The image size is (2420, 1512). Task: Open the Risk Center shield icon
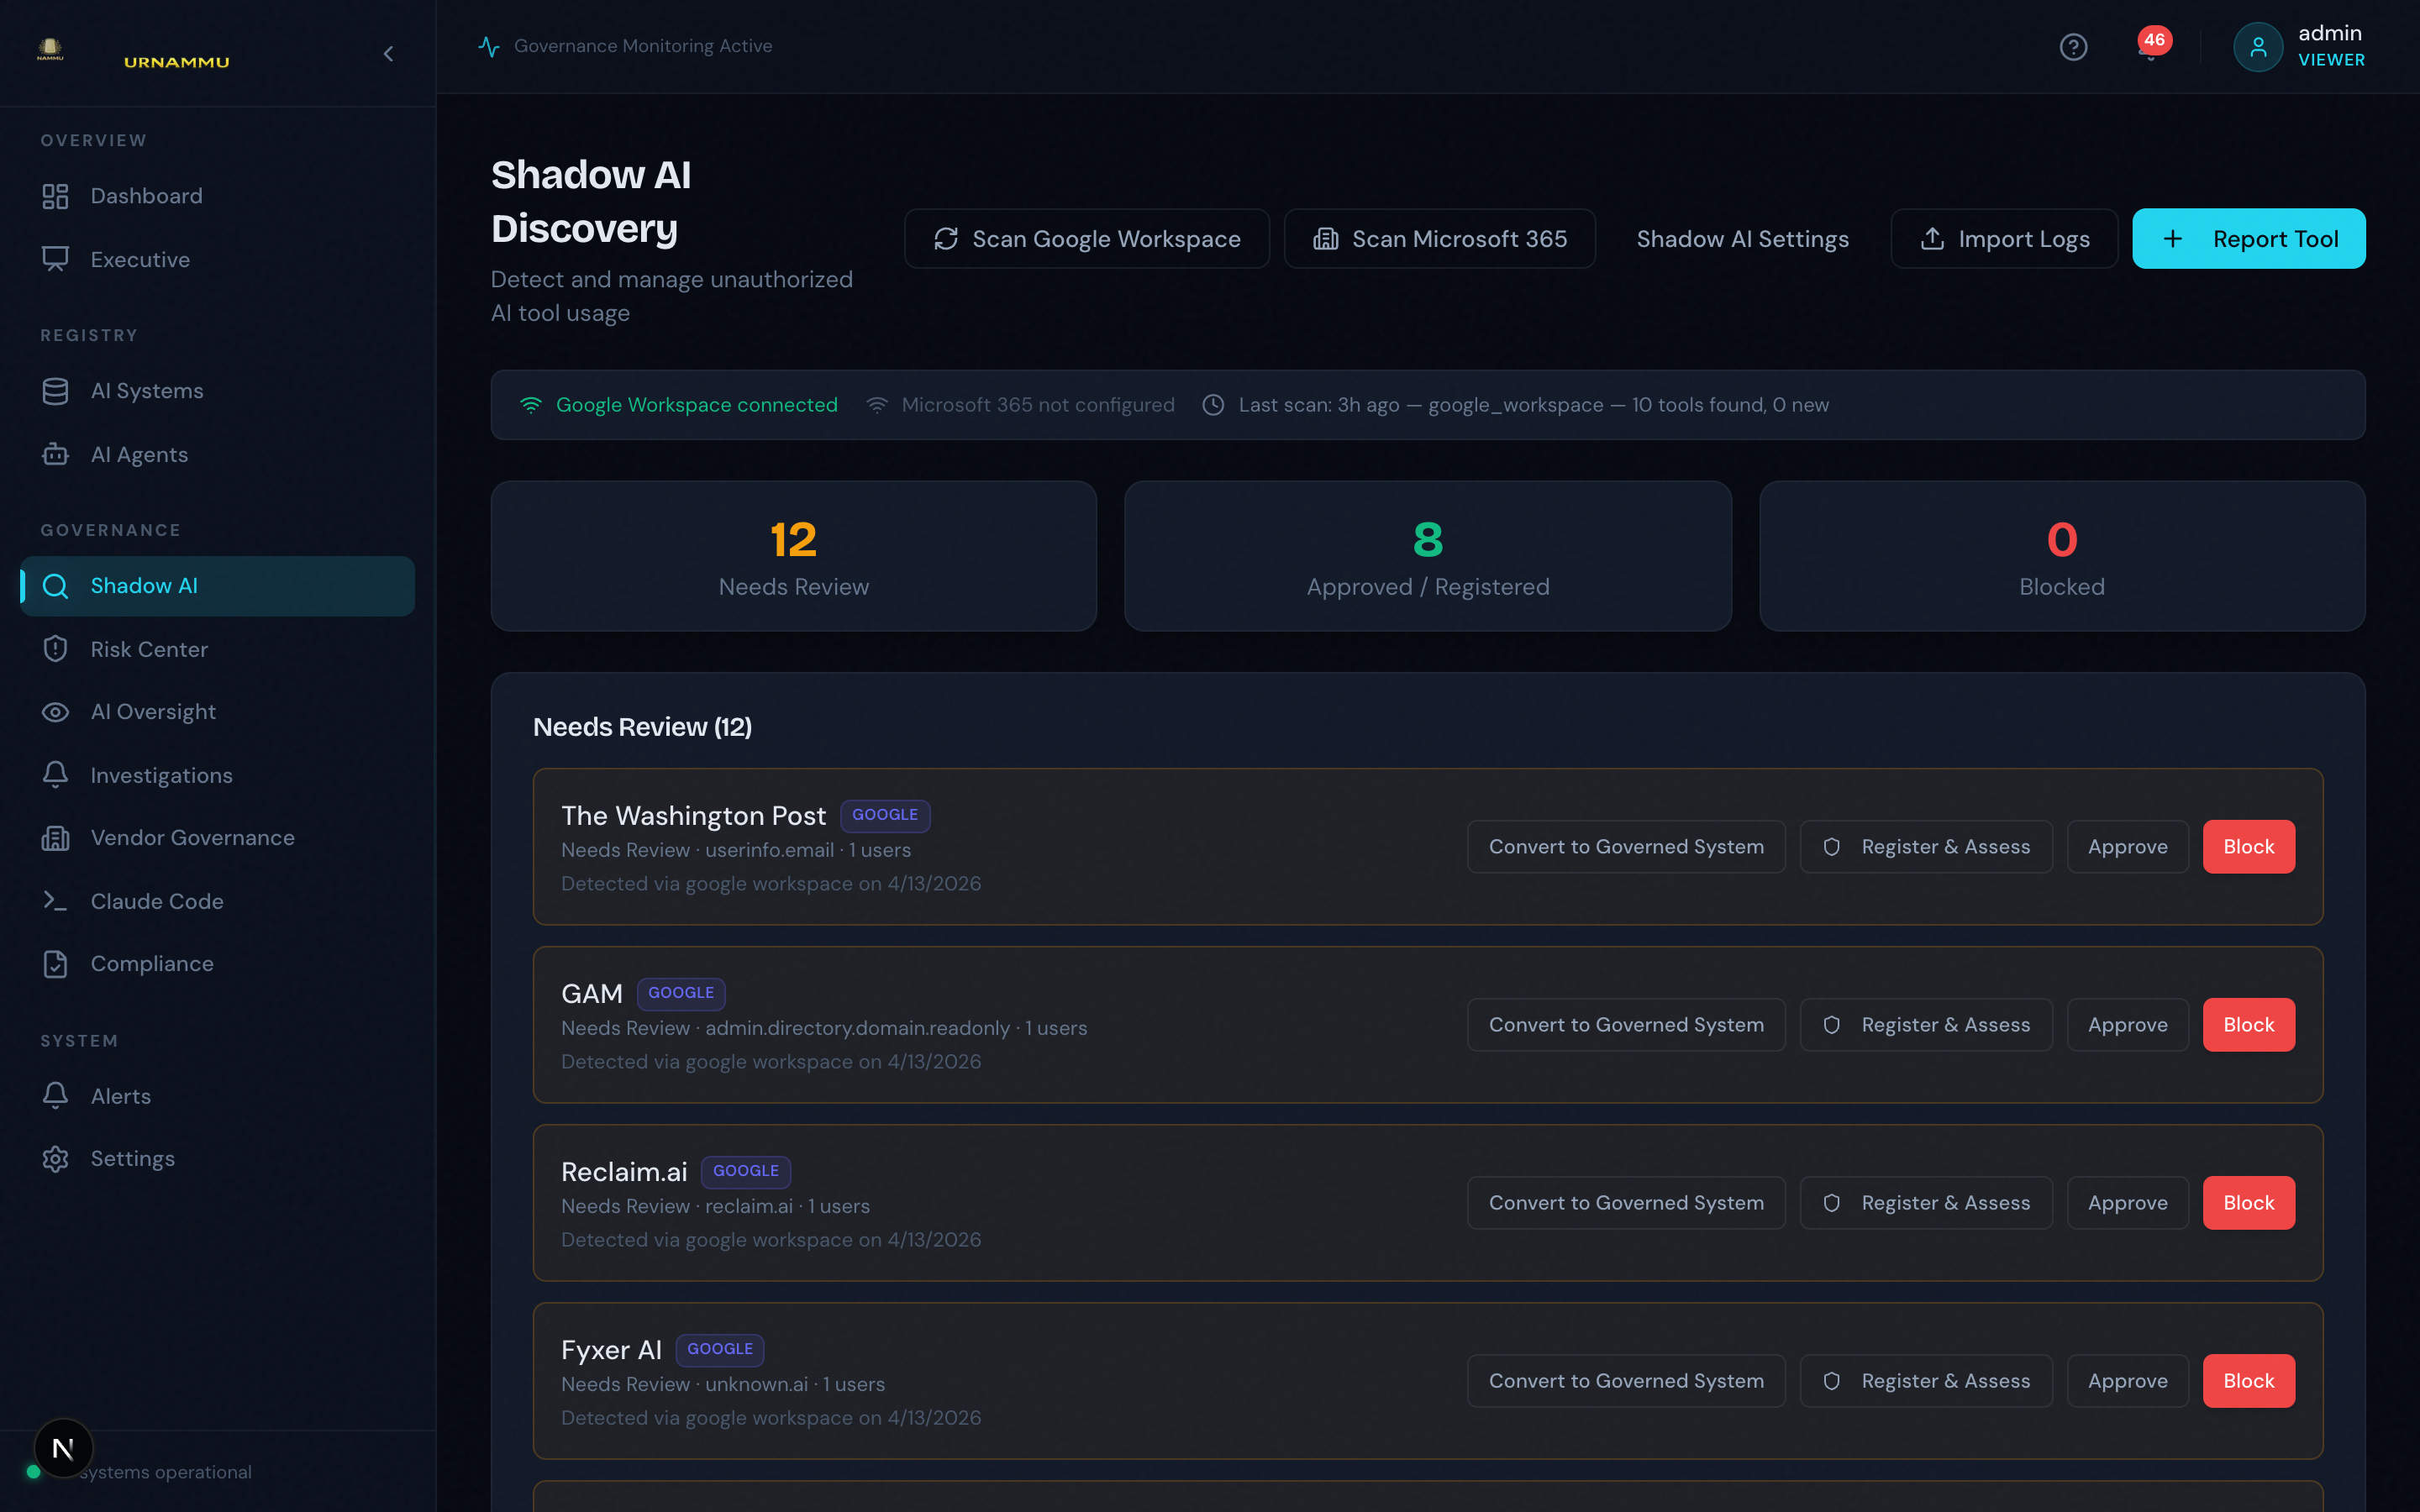[x=55, y=648]
